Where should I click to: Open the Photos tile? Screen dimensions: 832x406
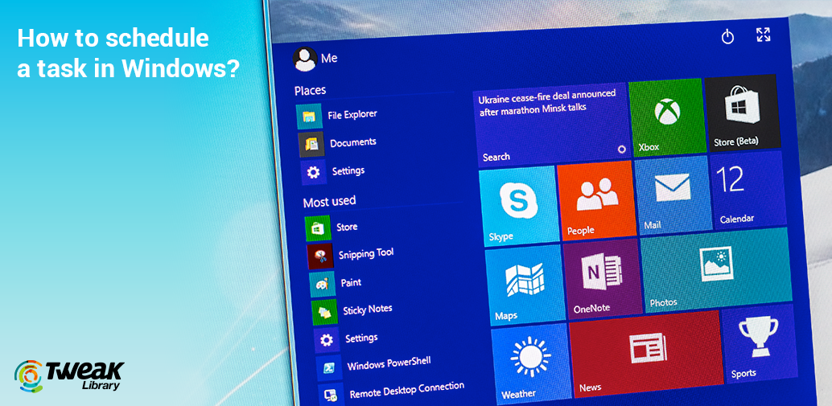717,271
